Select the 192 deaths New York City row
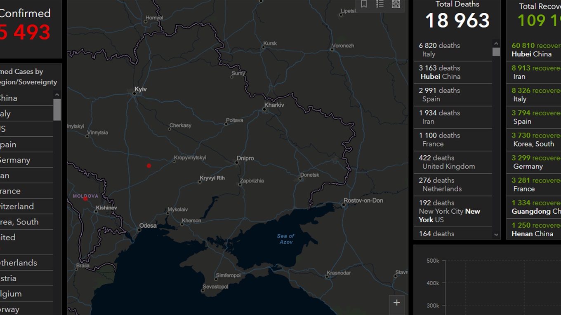561x315 pixels. tap(453, 211)
